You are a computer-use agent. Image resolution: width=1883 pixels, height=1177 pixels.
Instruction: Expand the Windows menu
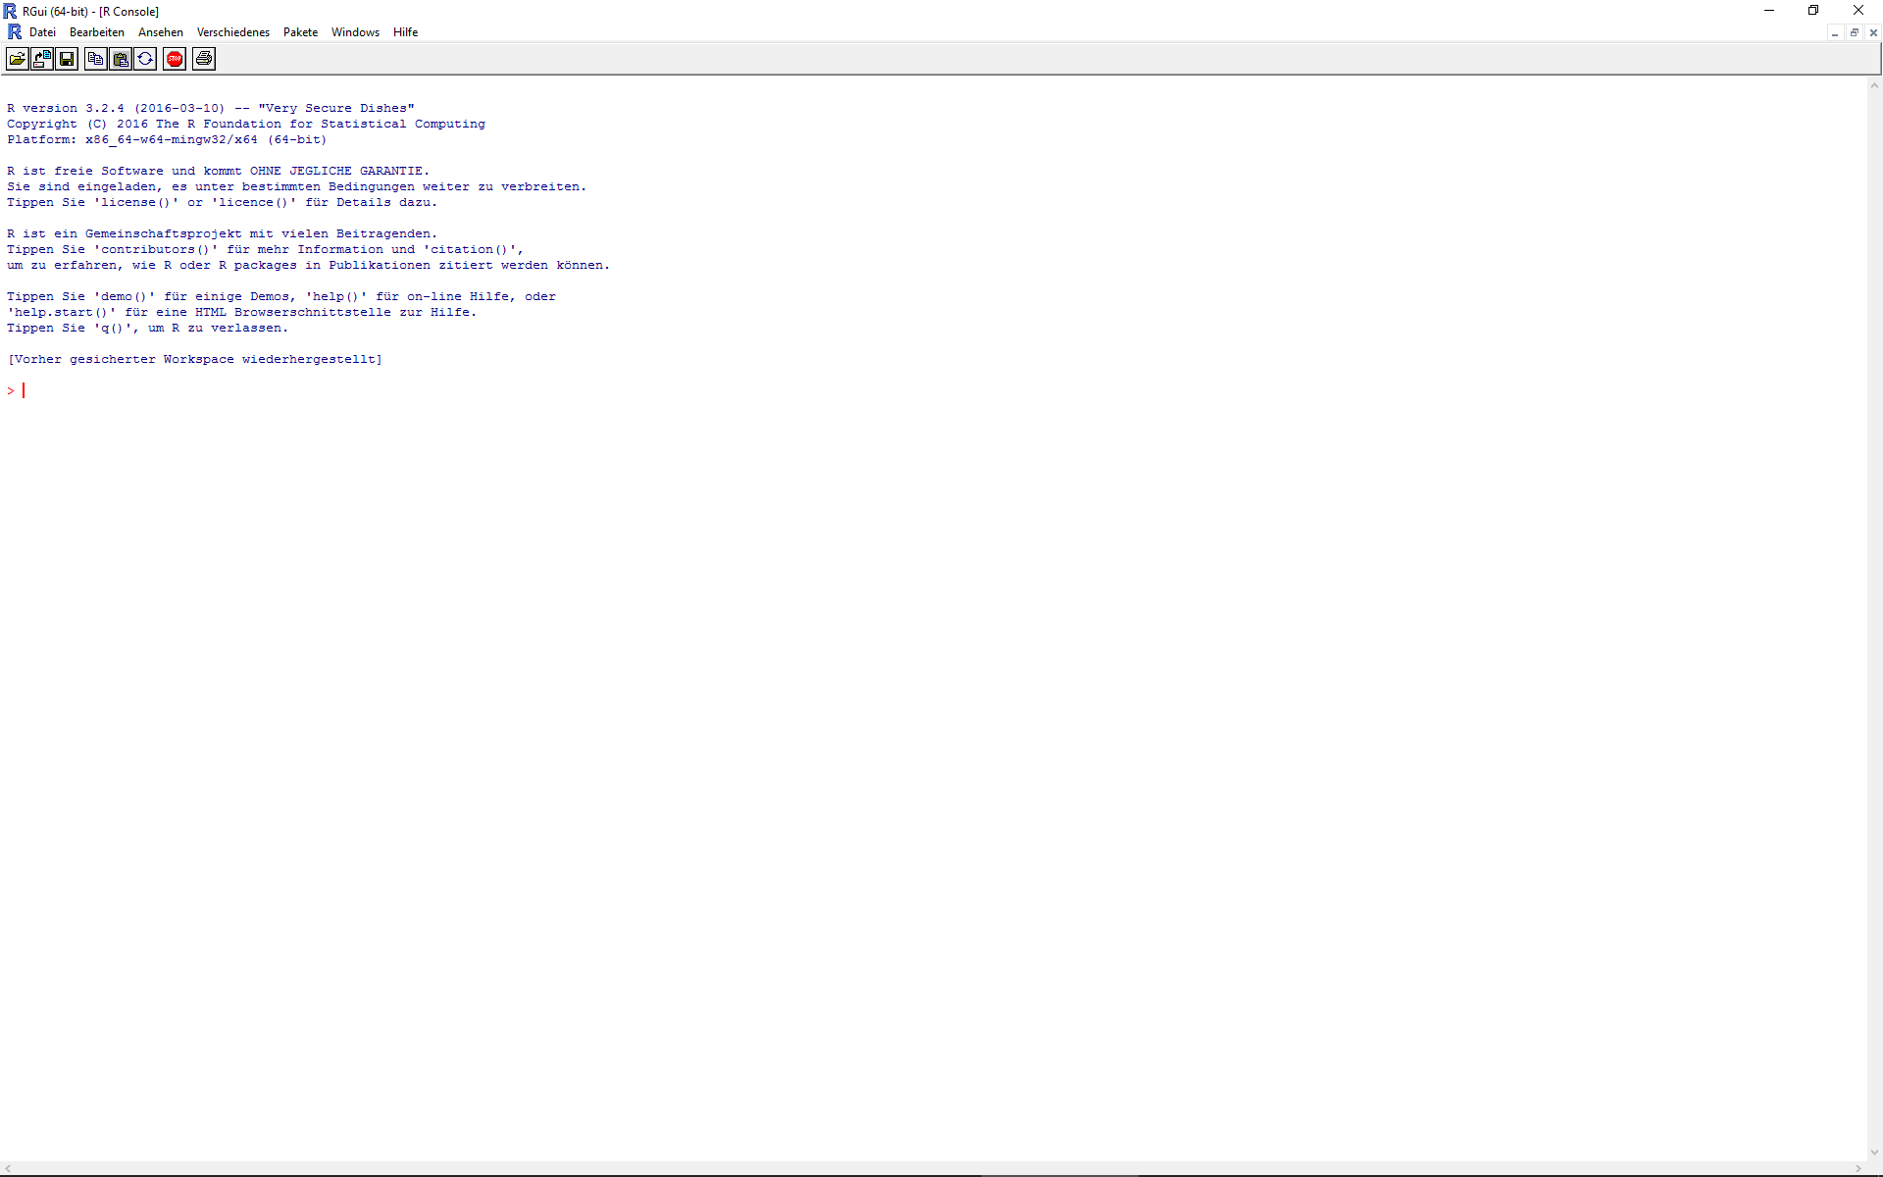point(355,32)
